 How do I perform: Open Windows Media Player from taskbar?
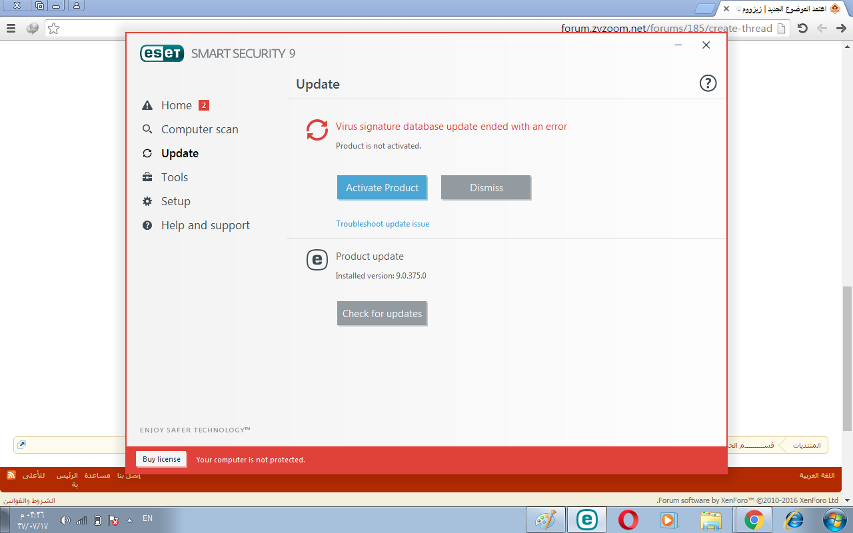tap(670, 520)
